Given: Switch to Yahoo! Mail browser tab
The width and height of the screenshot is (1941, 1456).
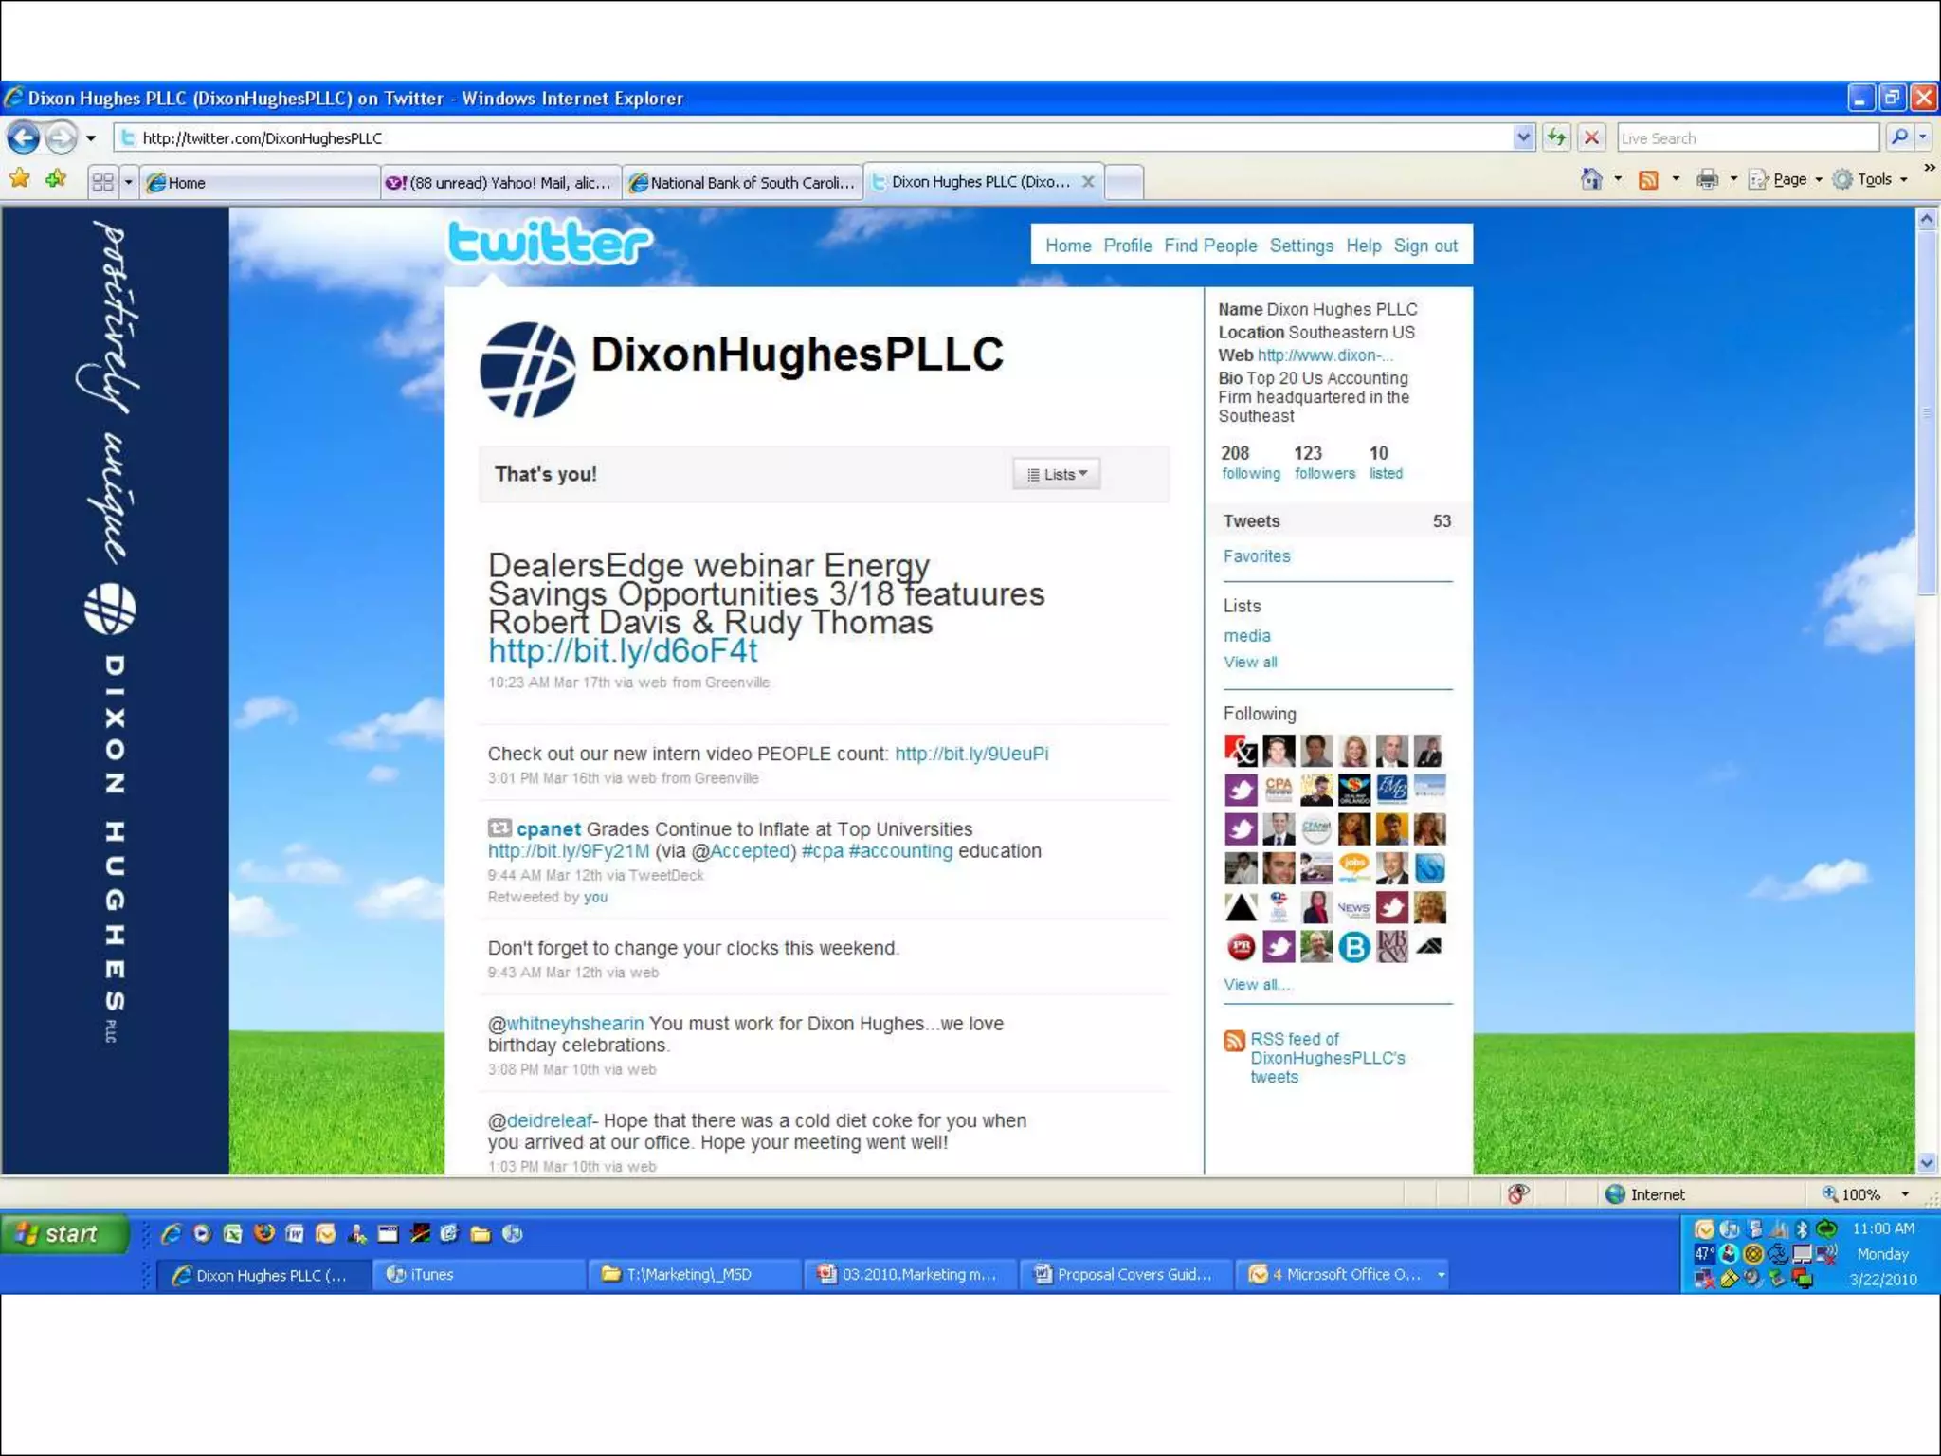Looking at the screenshot, I should 501,182.
